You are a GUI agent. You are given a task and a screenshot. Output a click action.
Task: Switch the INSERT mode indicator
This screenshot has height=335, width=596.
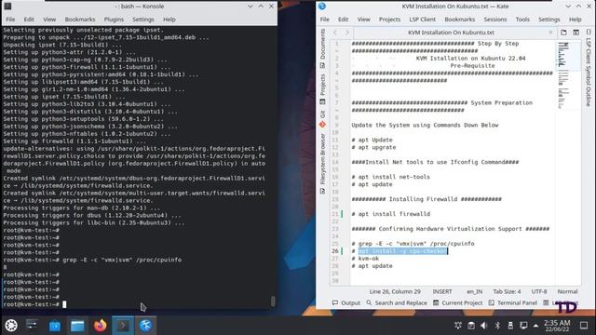442,291
